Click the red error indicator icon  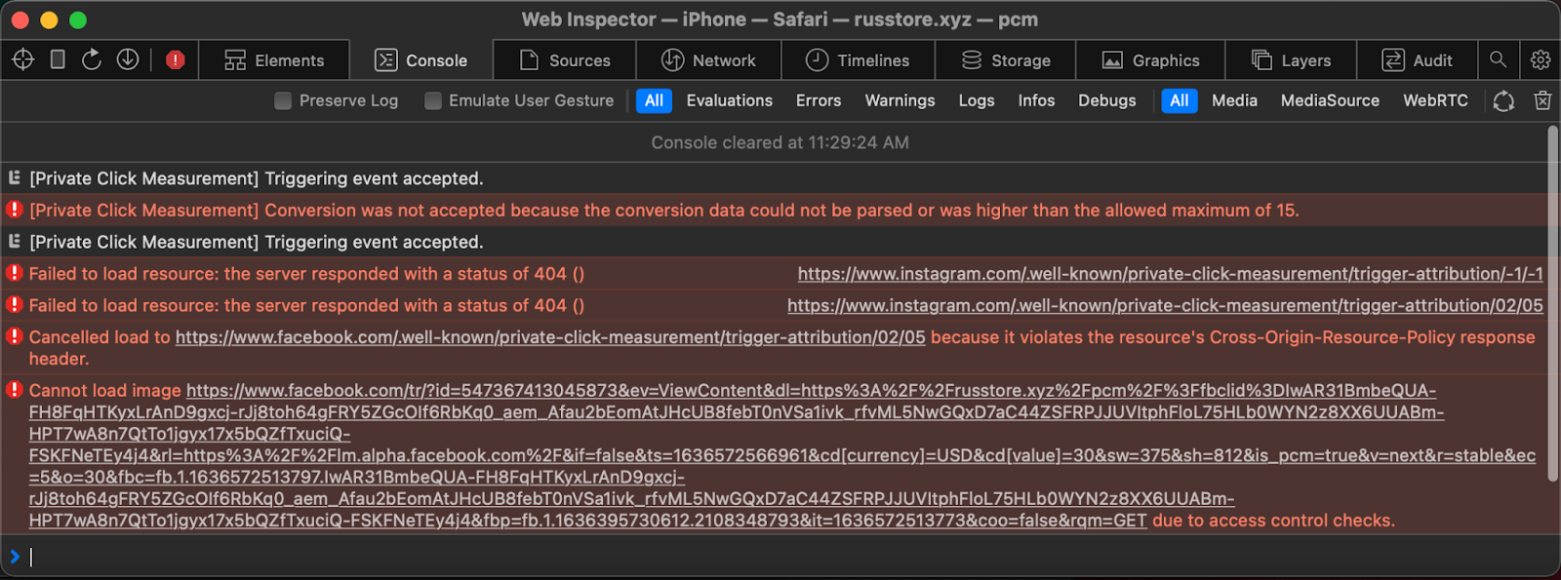[x=176, y=60]
